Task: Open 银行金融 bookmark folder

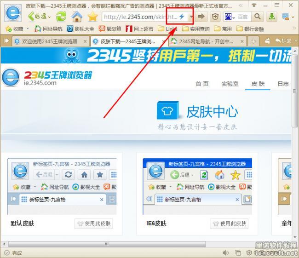Action: pyautogui.click(x=250, y=29)
